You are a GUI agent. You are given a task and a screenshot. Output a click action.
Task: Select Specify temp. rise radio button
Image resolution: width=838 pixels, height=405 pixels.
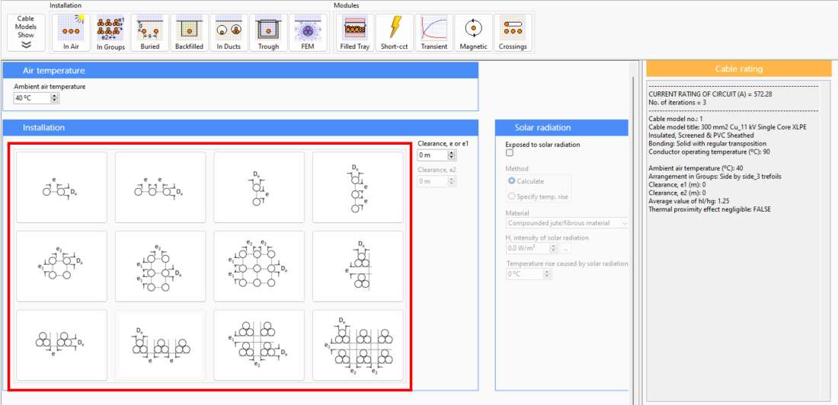click(512, 196)
